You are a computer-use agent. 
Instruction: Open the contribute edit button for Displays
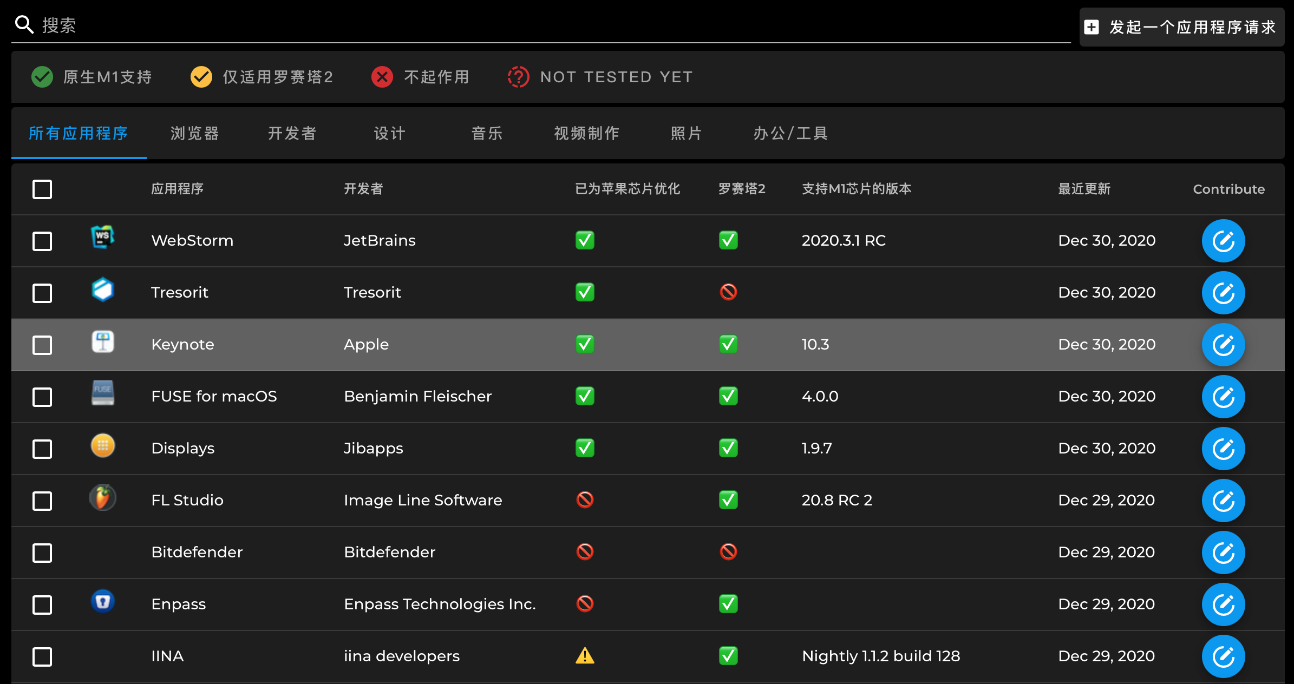pos(1223,449)
